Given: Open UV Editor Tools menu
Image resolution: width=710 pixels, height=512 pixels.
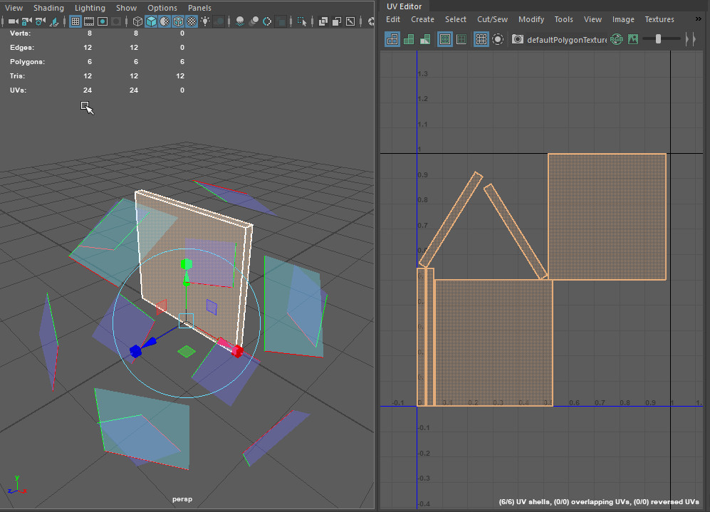Looking at the screenshot, I should [564, 19].
